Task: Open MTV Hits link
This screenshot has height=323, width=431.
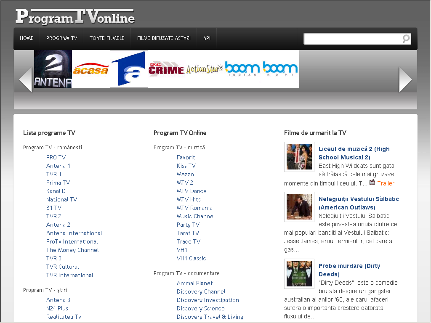Action: [189, 199]
